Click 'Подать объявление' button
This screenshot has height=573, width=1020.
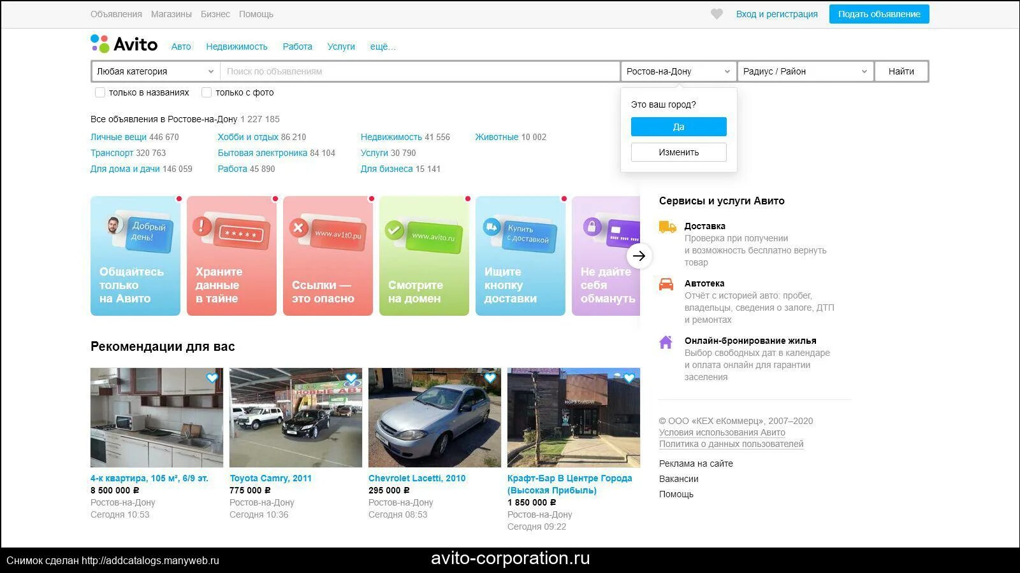click(879, 14)
